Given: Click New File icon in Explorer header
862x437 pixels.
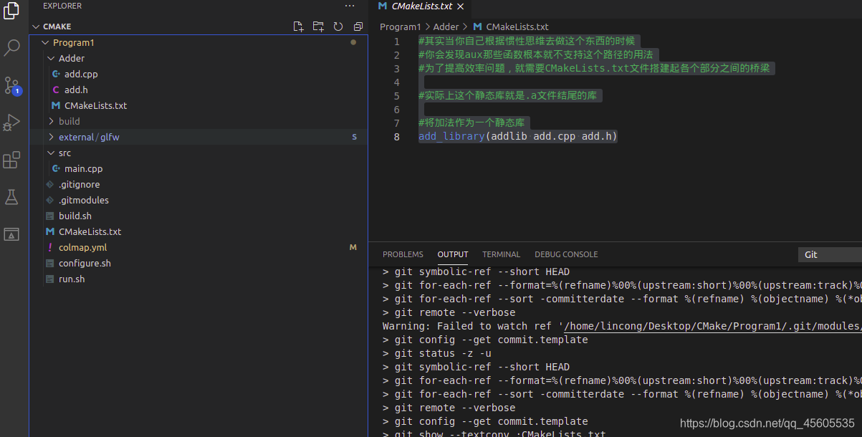Looking at the screenshot, I should pyautogui.click(x=299, y=27).
